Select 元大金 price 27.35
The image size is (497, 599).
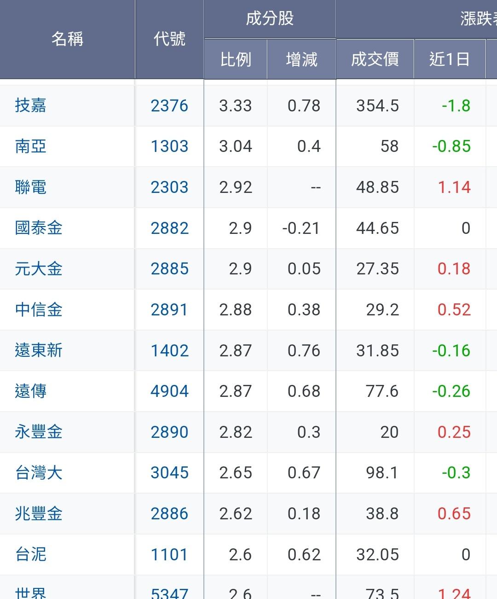click(377, 269)
